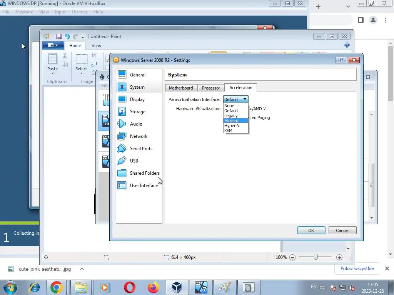The width and height of the screenshot is (394, 295).
Task: Open Paint's Customize Quick Access Toolbar dropdown
Action: 83,36
